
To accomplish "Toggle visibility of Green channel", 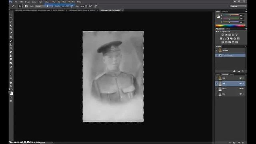I will (217, 89).
